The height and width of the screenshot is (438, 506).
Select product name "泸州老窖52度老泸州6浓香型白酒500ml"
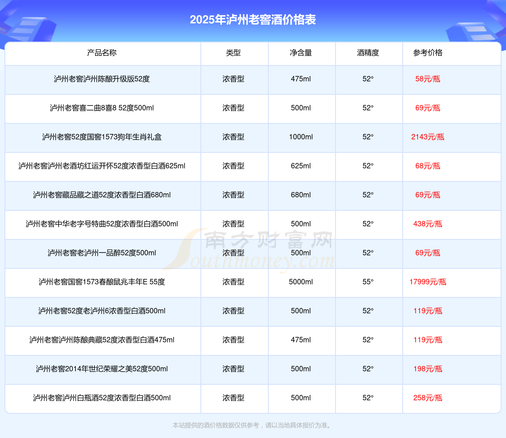coord(102,311)
